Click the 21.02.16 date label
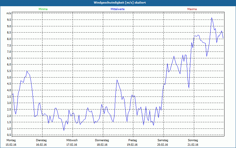This screenshot has height=148, width=236. (193, 145)
